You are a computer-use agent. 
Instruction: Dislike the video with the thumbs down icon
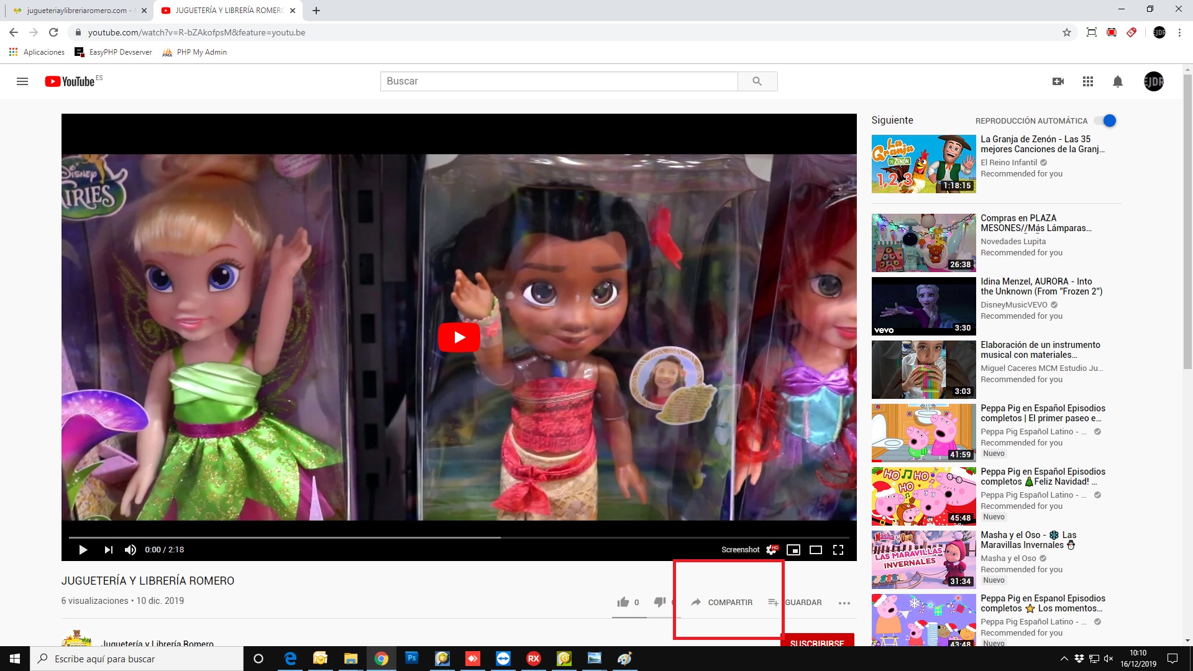[660, 602]
